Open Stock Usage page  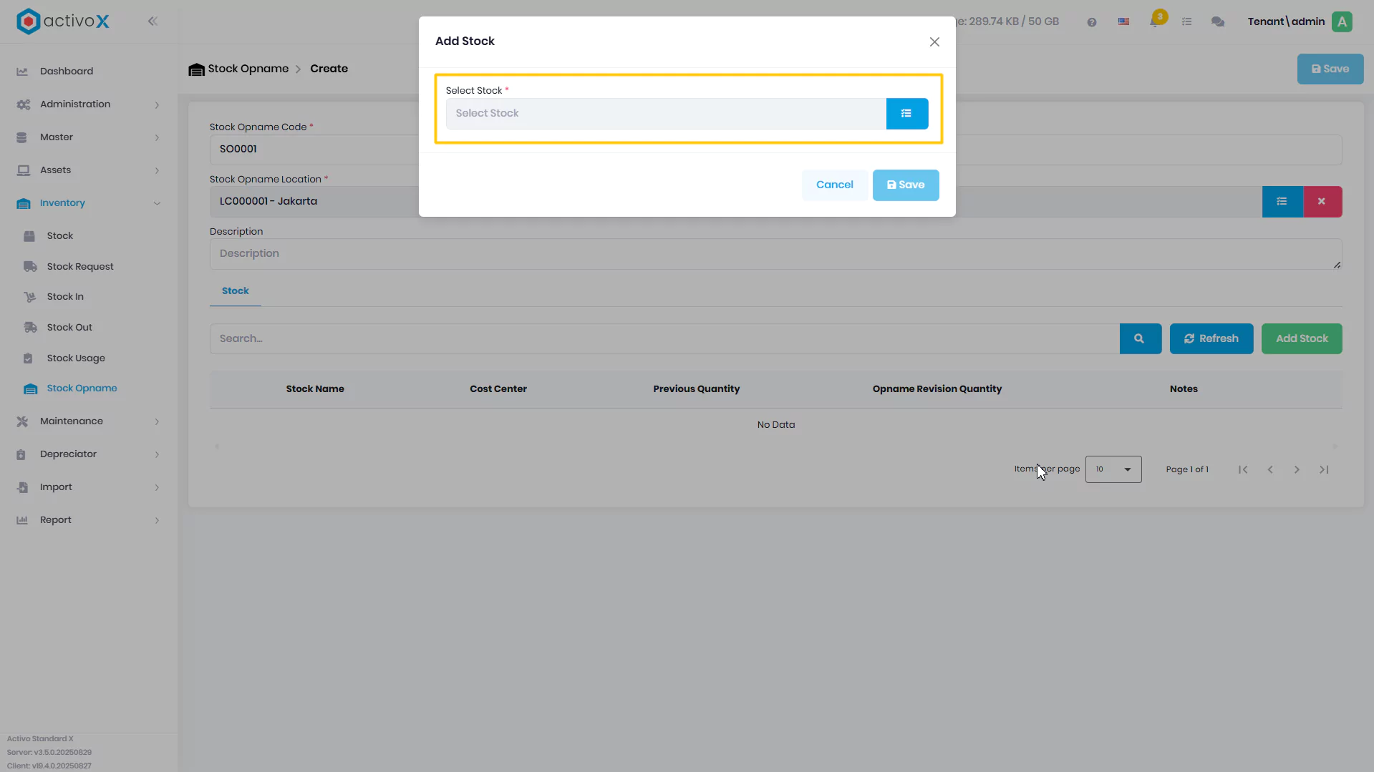(76, 358)
